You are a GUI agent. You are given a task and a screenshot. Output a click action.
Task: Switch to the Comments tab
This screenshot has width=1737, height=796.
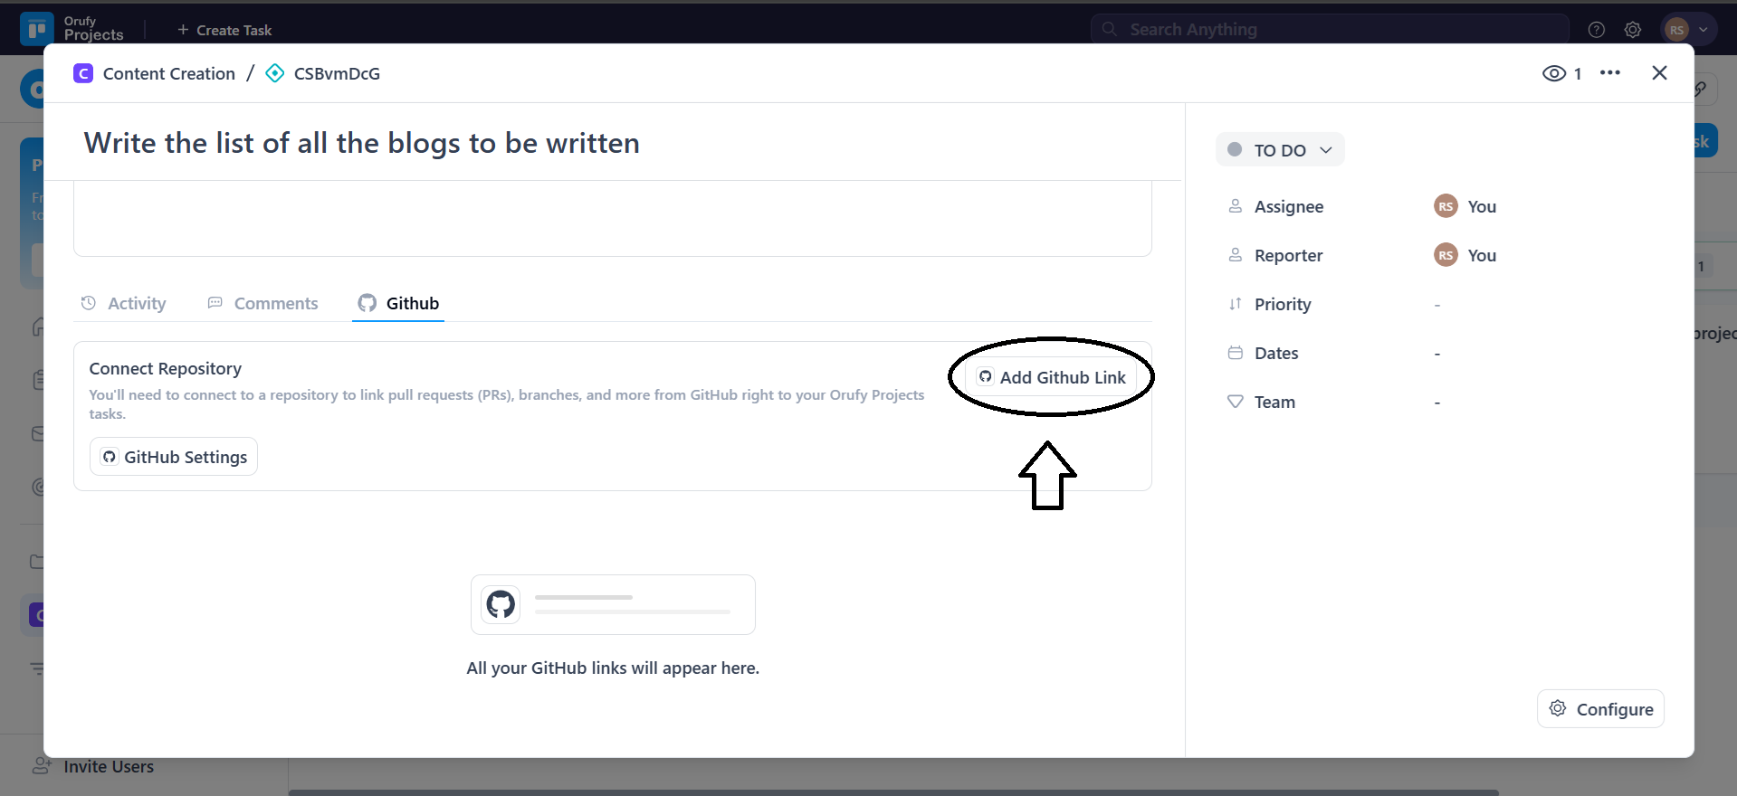click(262, 303)
